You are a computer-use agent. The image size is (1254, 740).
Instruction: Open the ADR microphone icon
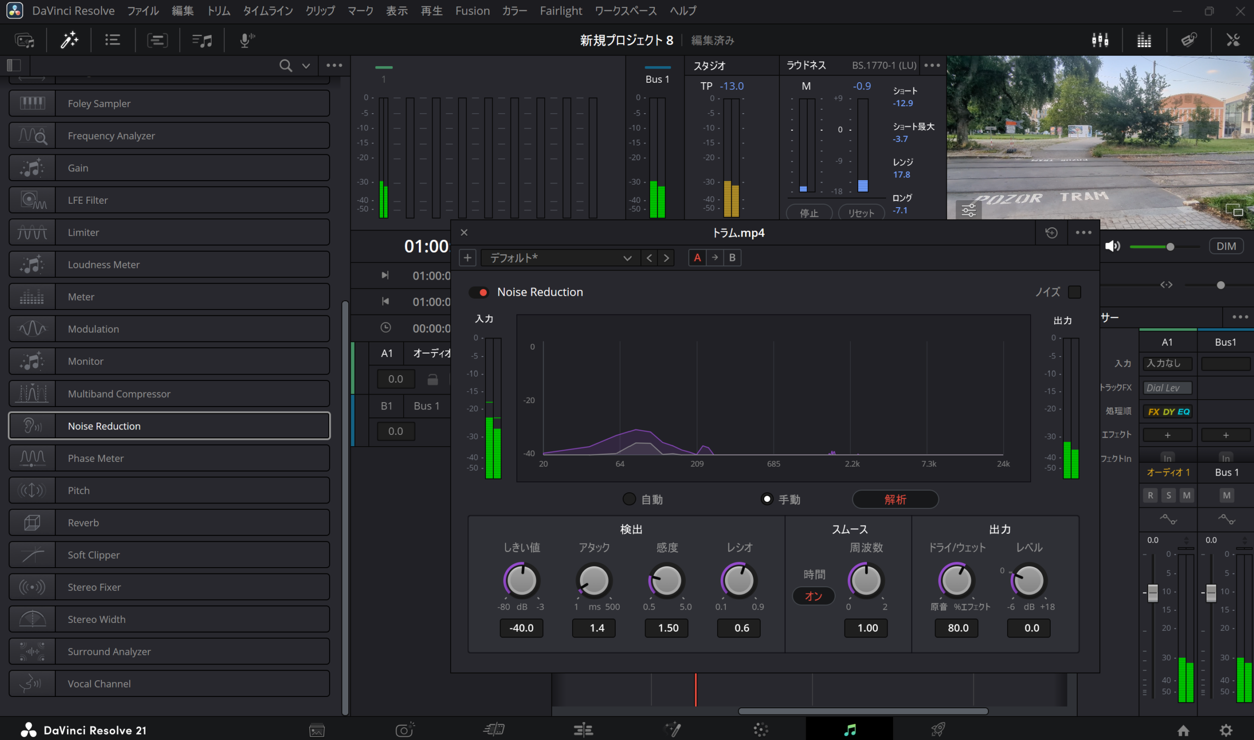pos(247,40)
